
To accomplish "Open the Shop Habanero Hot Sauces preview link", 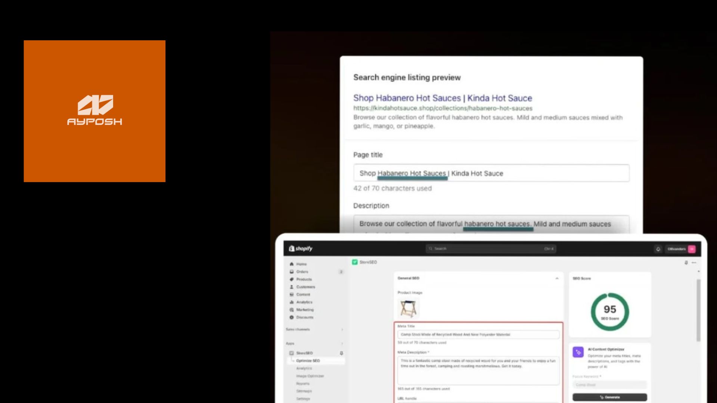I will point(443,98).
